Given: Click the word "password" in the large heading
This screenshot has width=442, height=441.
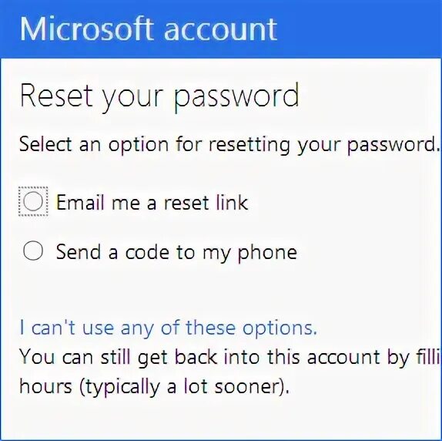Looking at the screenshot, I should click(x=236, y=99).
